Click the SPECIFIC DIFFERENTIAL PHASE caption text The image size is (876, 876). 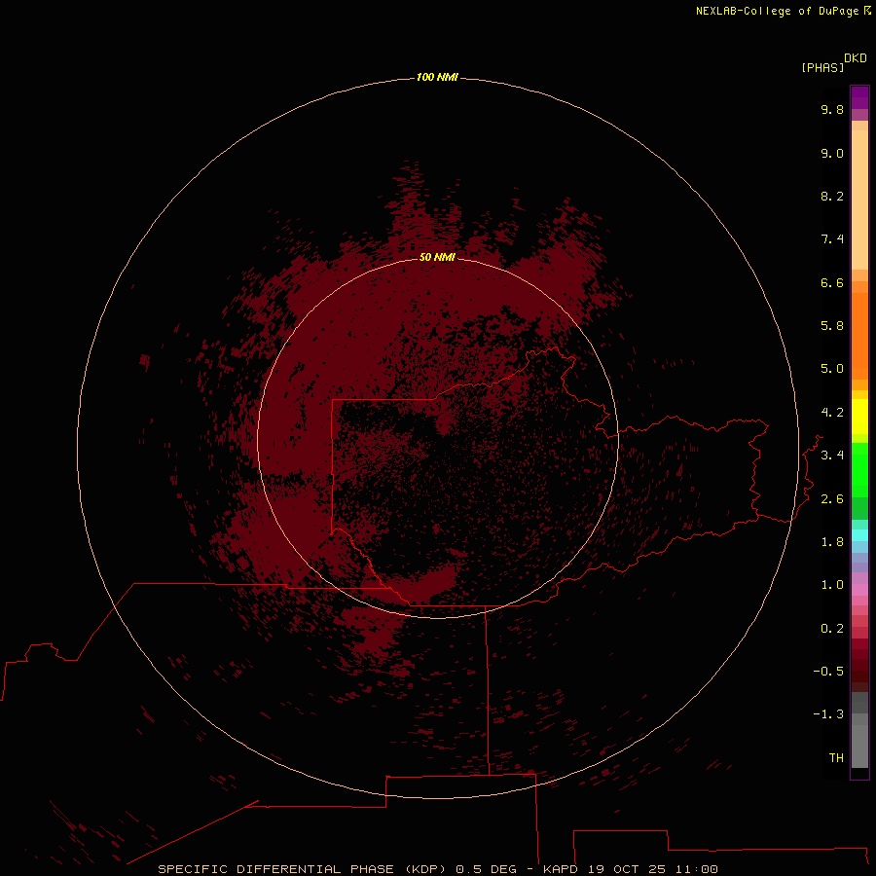[276, 869]
